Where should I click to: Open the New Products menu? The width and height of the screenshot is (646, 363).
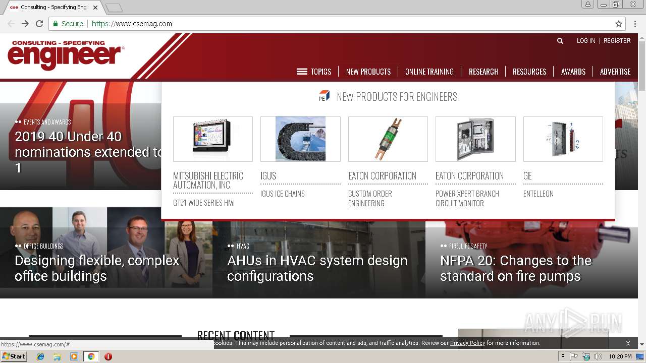coord(368,72)
